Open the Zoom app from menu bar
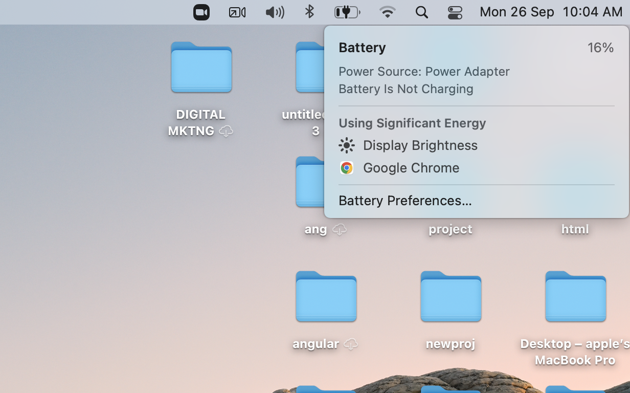Viewport: 630px width, 393px height. point(201,12)
